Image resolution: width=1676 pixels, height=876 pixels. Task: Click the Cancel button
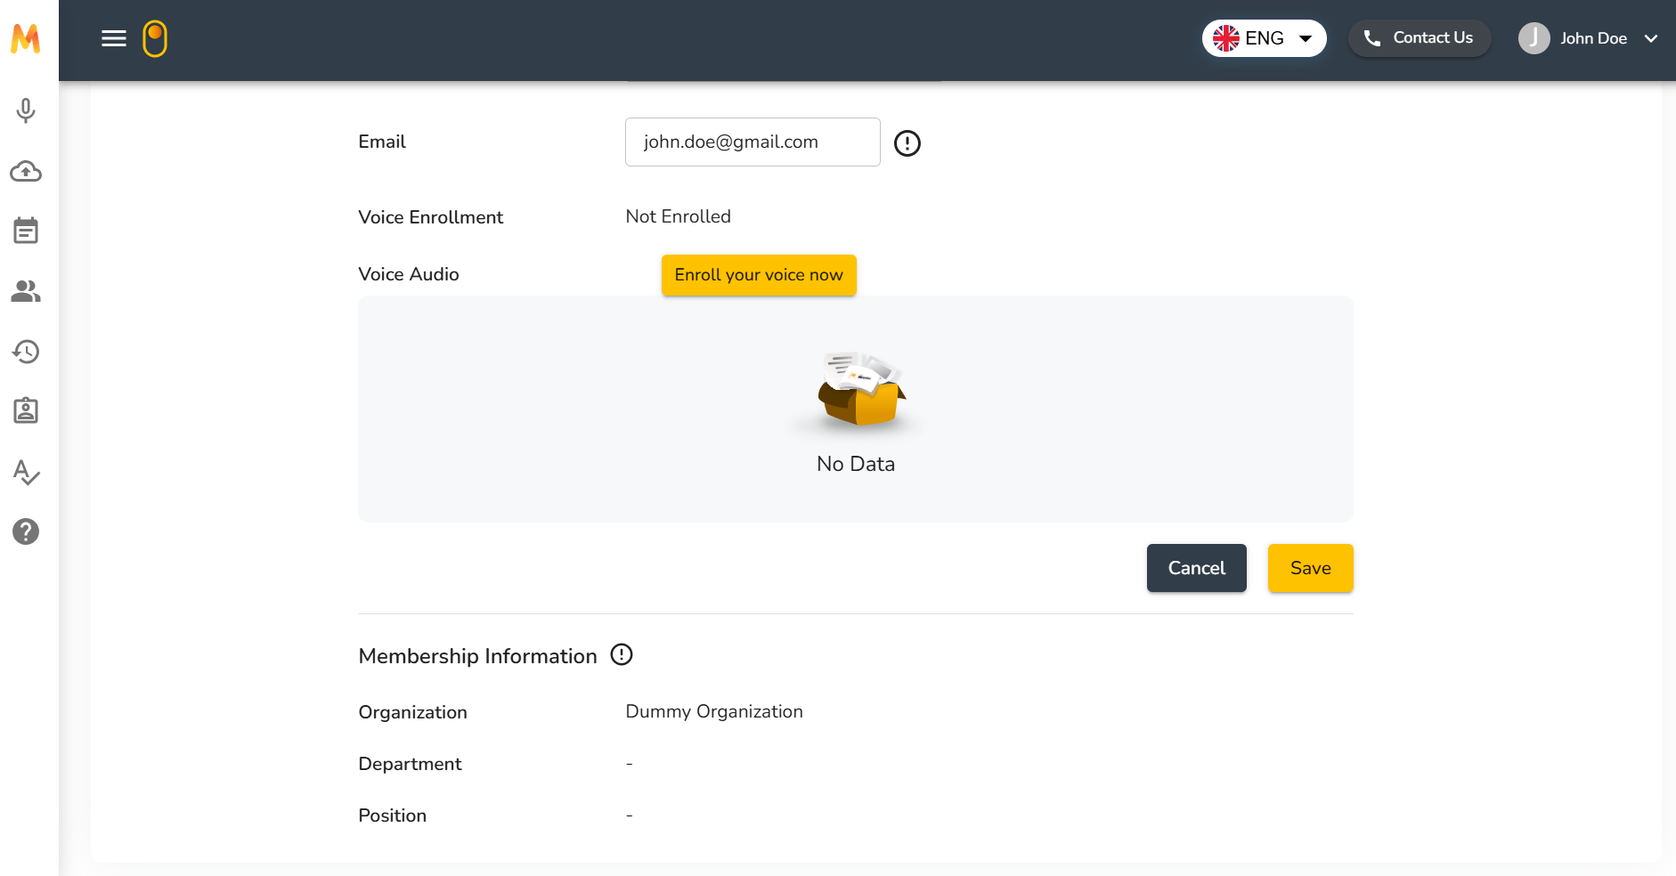[x=1196, y=568]
